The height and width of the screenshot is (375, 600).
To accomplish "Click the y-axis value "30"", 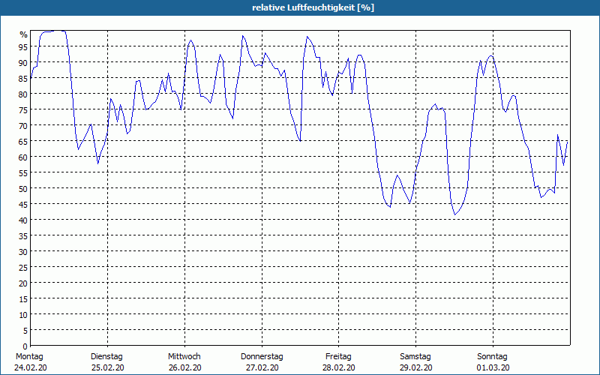I will (23, 252).
